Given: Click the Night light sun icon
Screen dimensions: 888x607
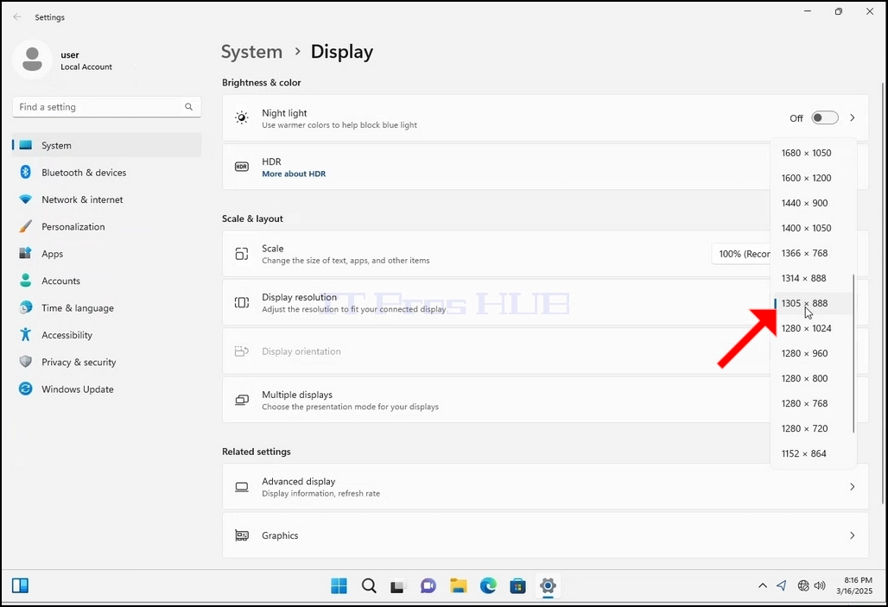Looking at the screenshot, I should [242, 117].
